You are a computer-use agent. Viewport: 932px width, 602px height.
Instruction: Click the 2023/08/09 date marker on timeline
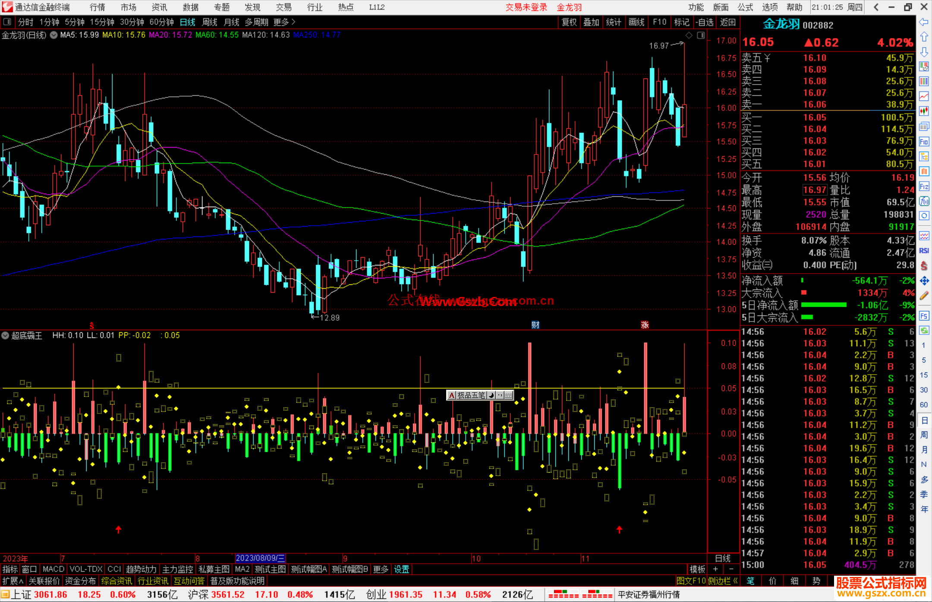(x=260, y=558)
